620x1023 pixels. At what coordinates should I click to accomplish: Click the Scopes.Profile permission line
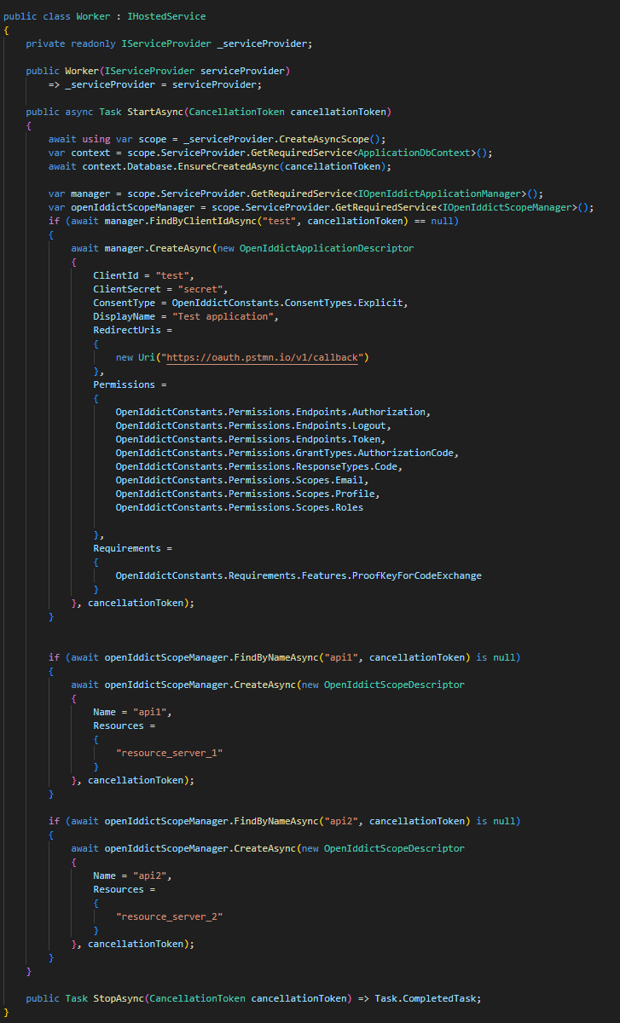tap(247, 494)
